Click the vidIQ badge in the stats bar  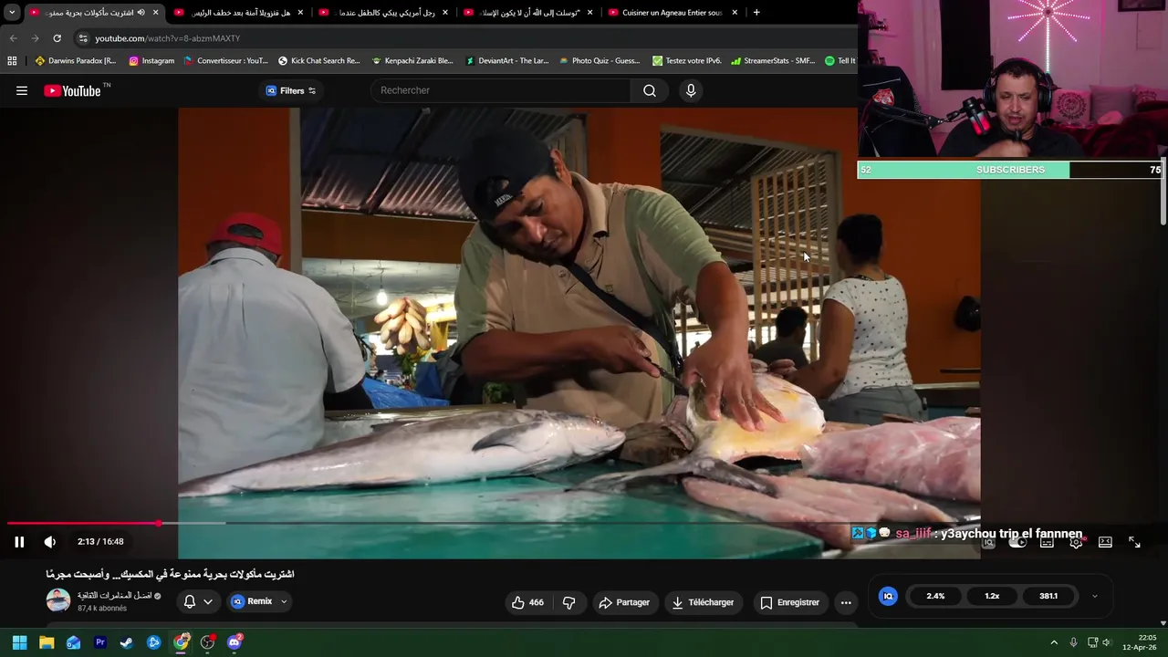click(888, 596)
